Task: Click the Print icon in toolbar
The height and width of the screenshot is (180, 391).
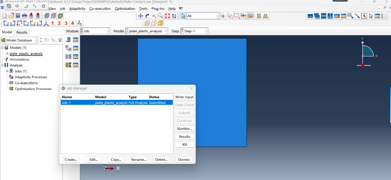Action: pos(25,16)
